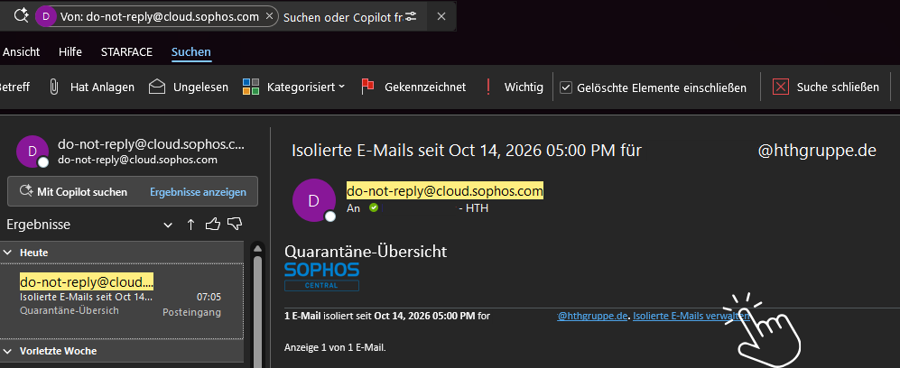
Task: Open the Ergebnisse sort dropdown chevron
Action: tap(168, 225)
